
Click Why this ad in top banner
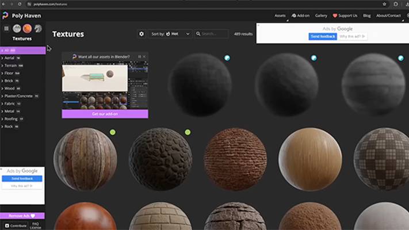point(352,36)
